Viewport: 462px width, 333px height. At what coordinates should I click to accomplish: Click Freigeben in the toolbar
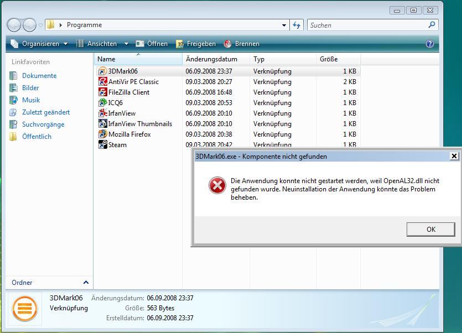196,44
